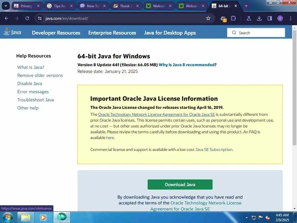Open Chrome Labs flask icon
The height and width of the screenshot is (223, 297).
pyautogui.click(x=249, y=18)
